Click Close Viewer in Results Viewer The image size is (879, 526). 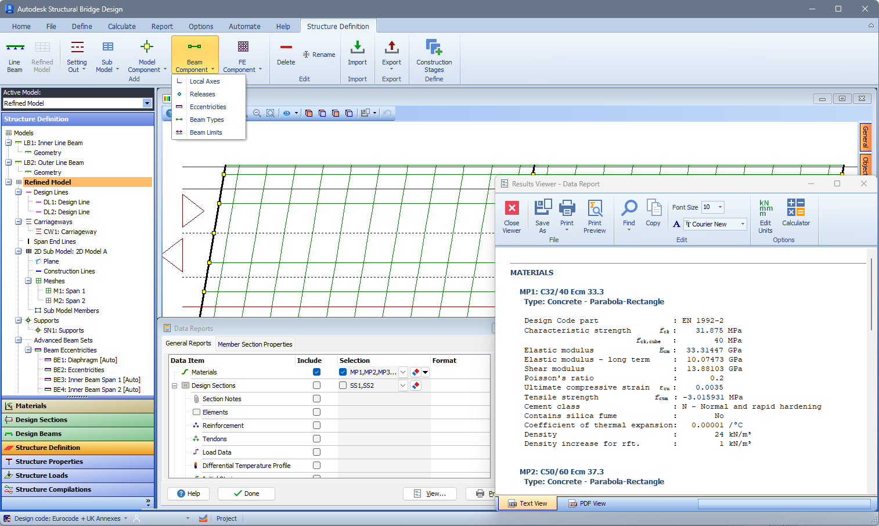point(511,216)
